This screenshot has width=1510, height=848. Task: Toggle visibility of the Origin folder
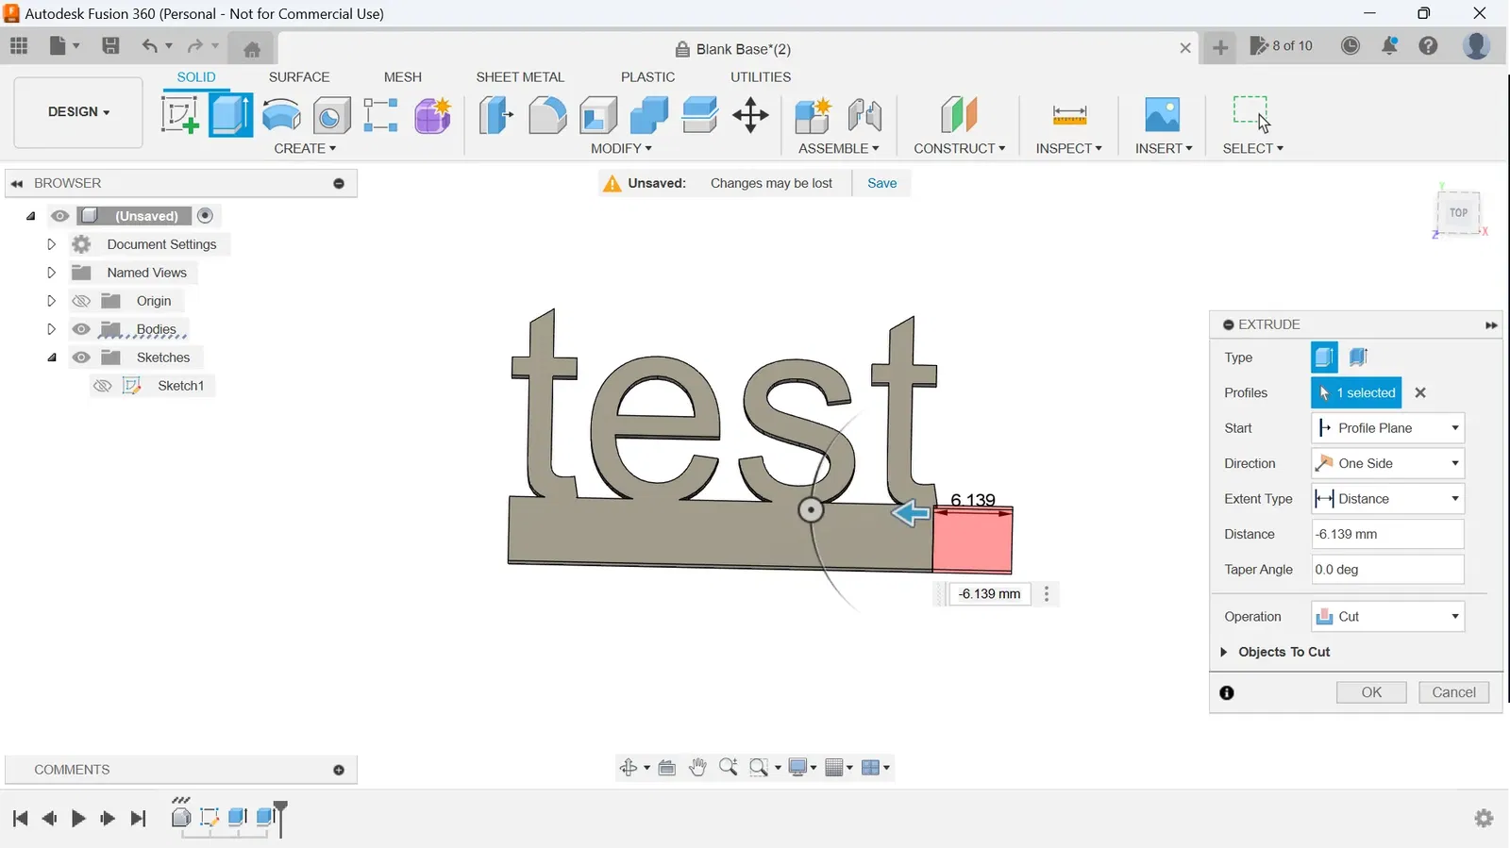[81, 301]
